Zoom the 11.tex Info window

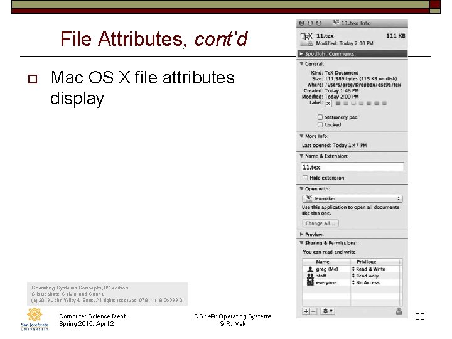click(x=318, y=23)
